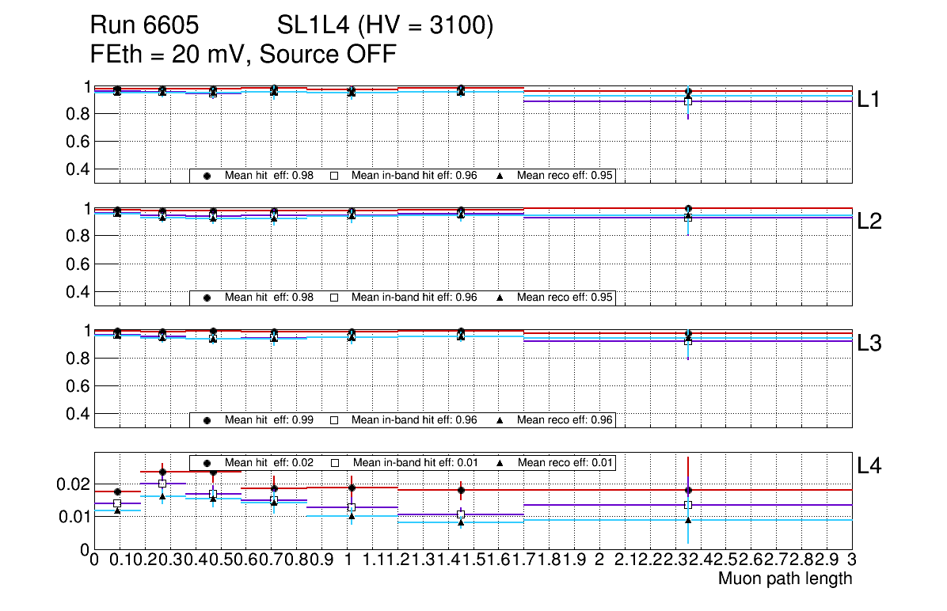Select the 'SL1L4 (HV = 3100)' title text

(x=386, y=27)
